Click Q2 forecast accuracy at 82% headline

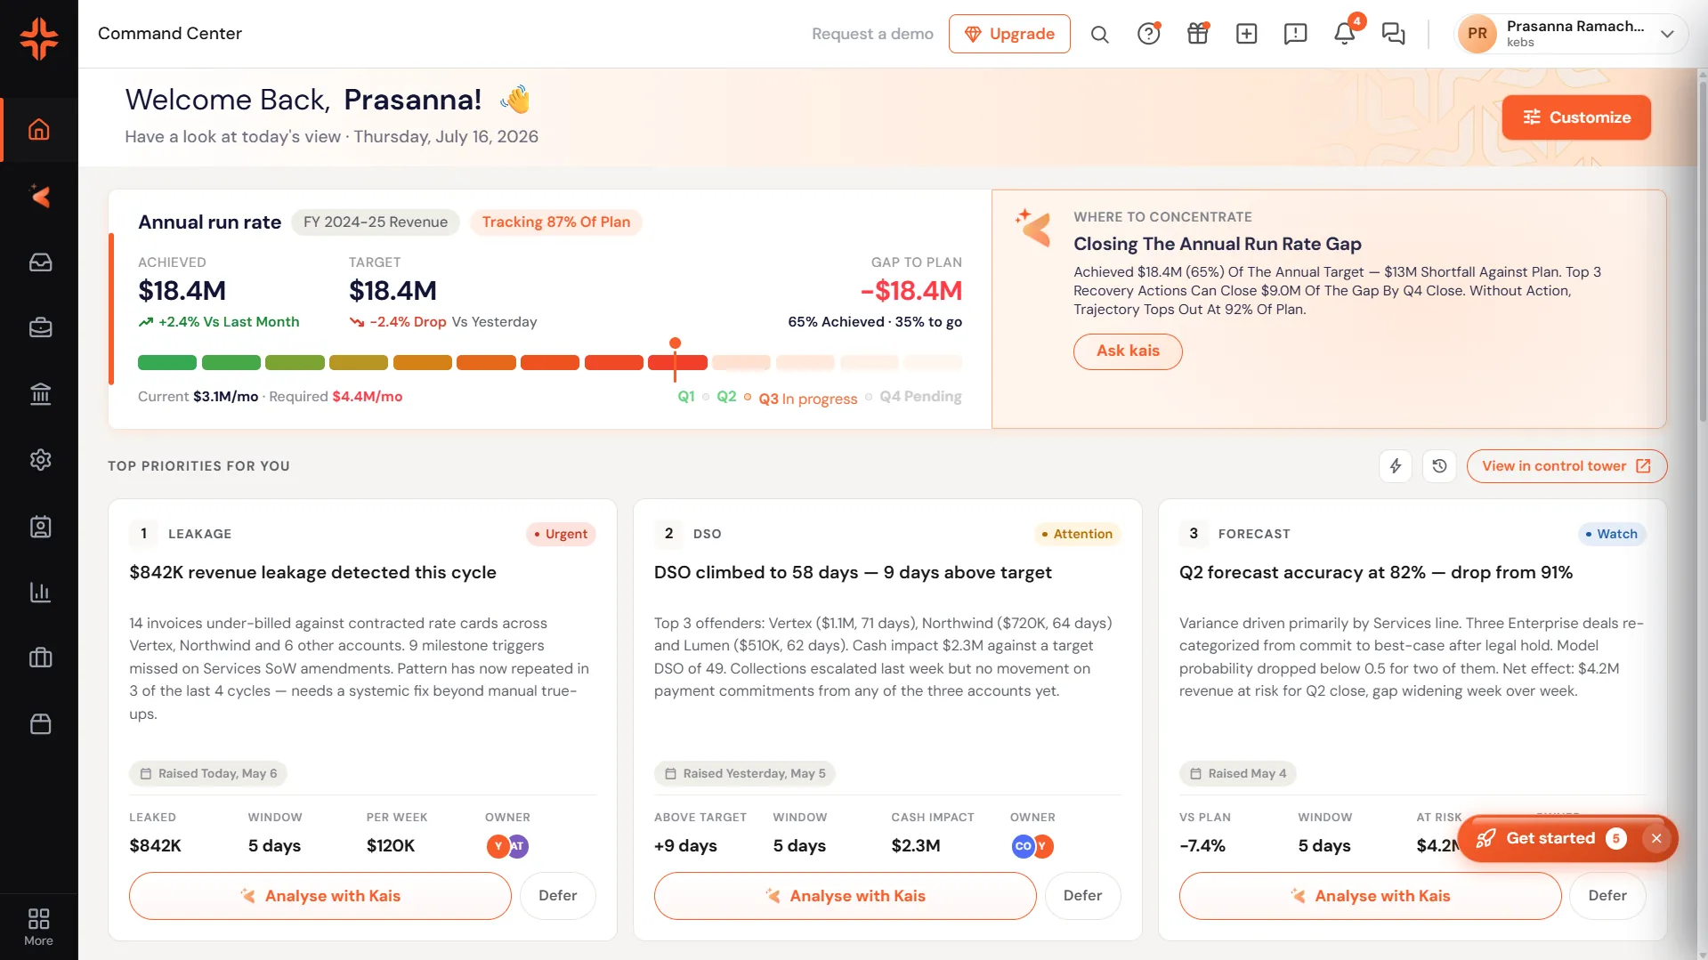pyautogui.click(x=1376, y=573)
